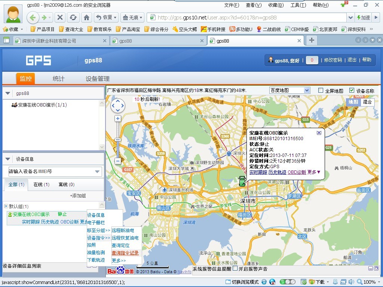383x287 pixels.
Task: Enable the 开启报警声音 checkbox
Action: 235,268
